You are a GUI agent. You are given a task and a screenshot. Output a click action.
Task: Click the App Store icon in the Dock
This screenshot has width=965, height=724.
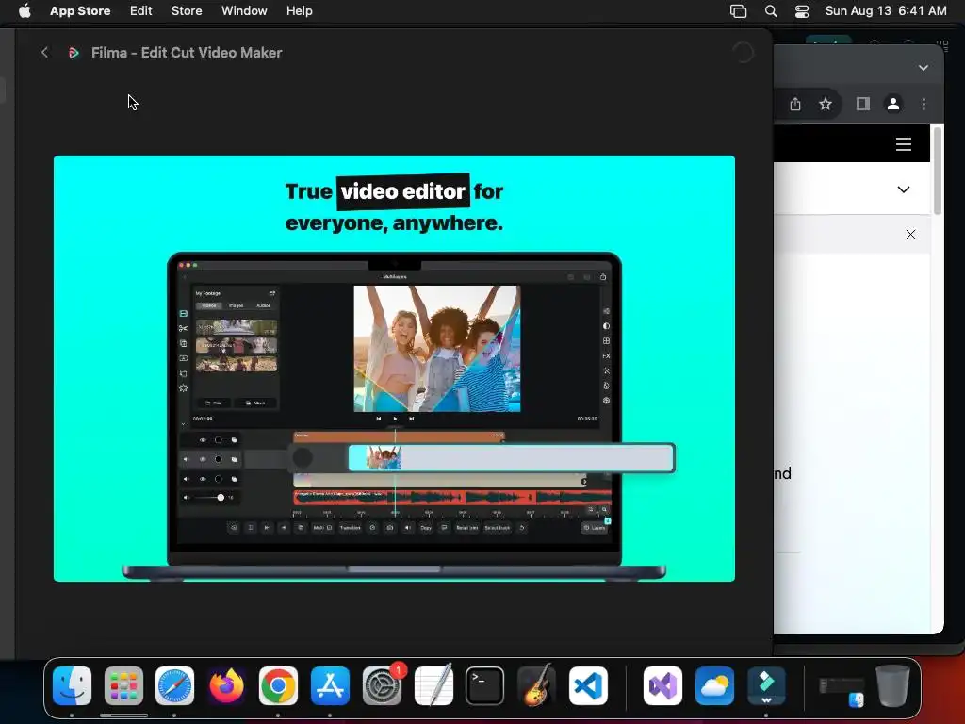tap(330, 685)
